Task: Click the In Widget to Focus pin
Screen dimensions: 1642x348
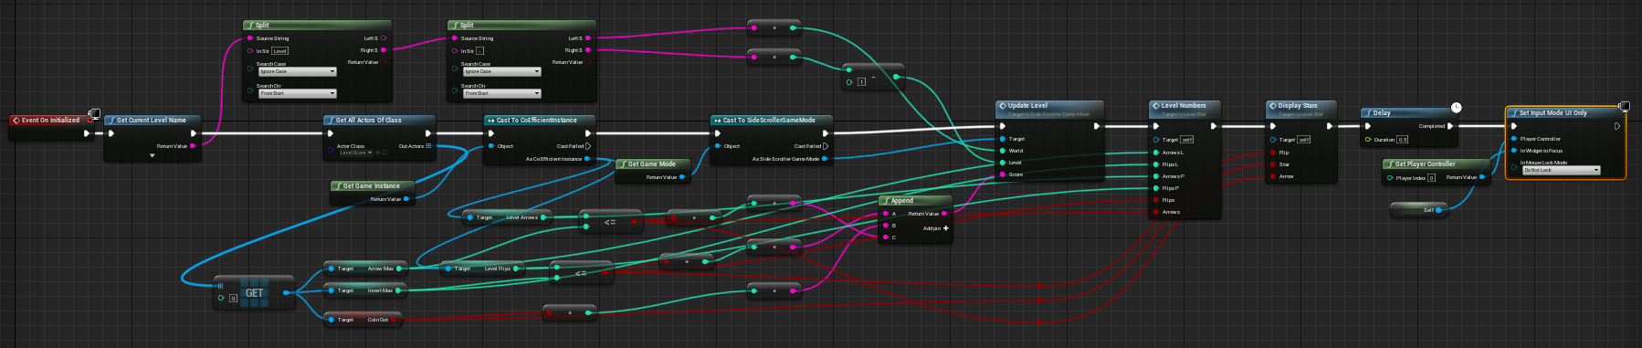Action: pyautogui.click(x=1514, y=151)
